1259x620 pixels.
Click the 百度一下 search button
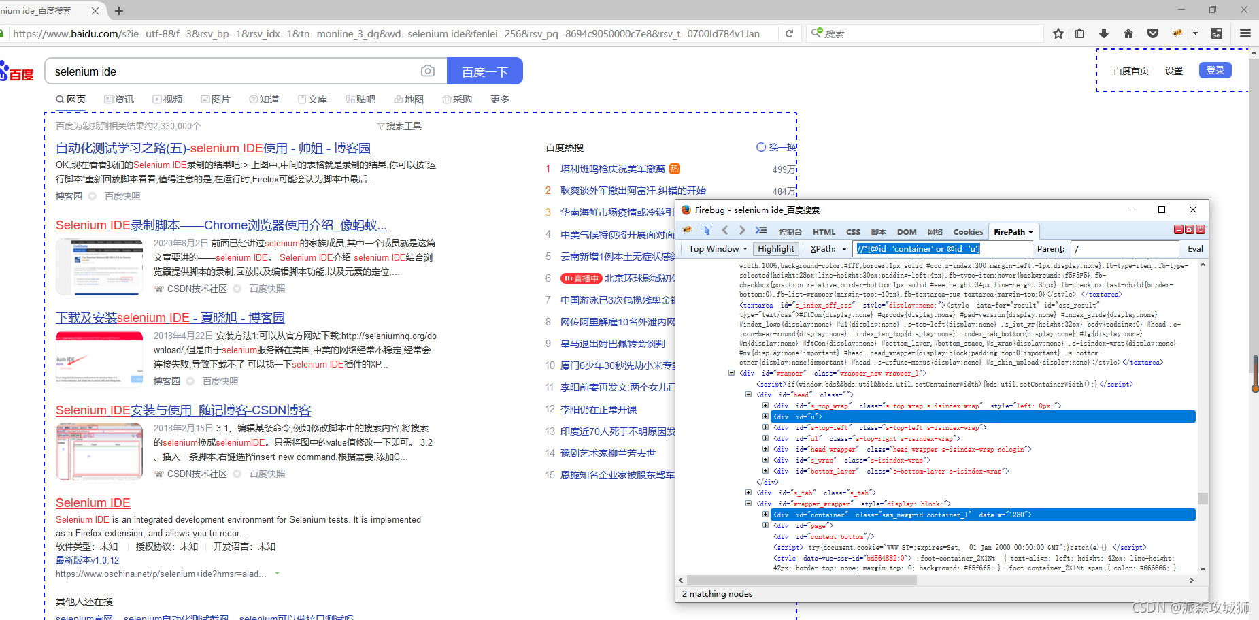[x=484, y=71]
